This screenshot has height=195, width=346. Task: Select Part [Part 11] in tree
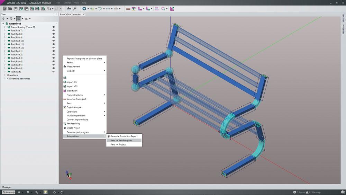(17, 44)
